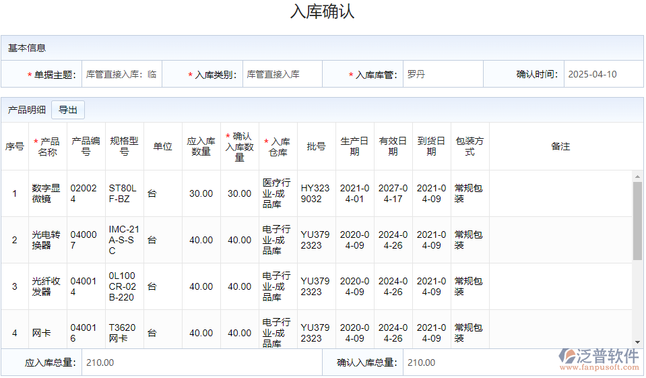Click the 应入库数量 column header

(201, 146)
